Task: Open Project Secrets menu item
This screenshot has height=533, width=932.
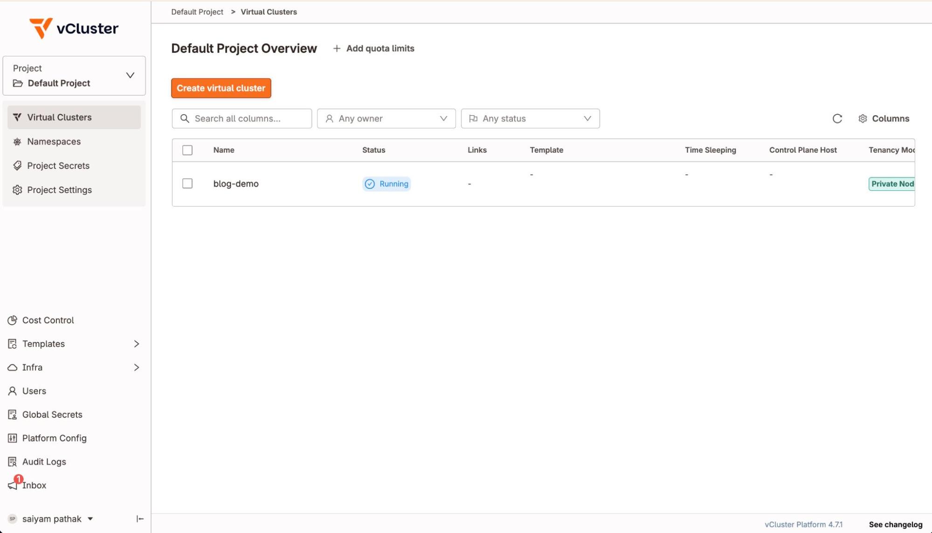Action: [x=58, y=166]
